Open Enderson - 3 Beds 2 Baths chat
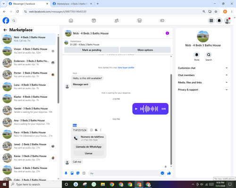The image size is (236, 188). coord(28,63)
